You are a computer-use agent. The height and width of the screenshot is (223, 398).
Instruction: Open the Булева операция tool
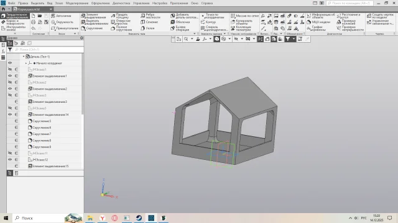(180, 28)
